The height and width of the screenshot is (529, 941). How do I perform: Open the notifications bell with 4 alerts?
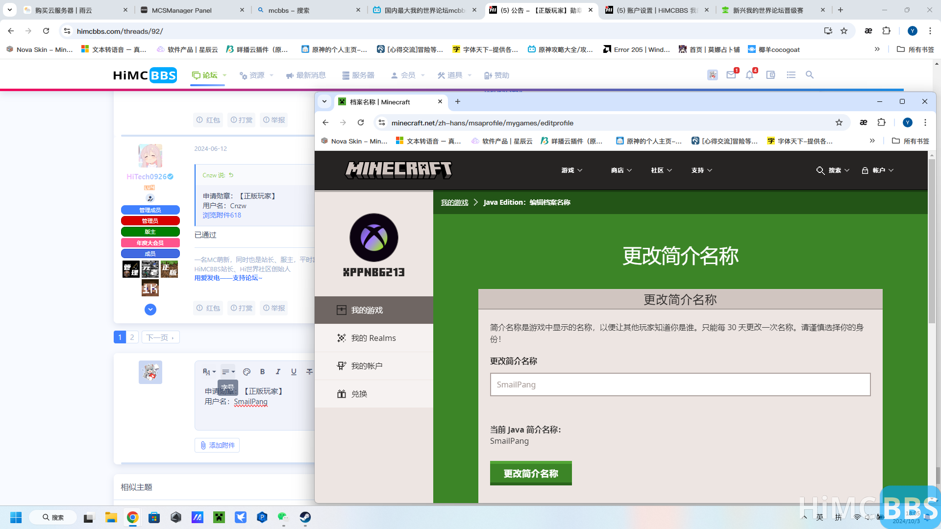coord(749,74)
